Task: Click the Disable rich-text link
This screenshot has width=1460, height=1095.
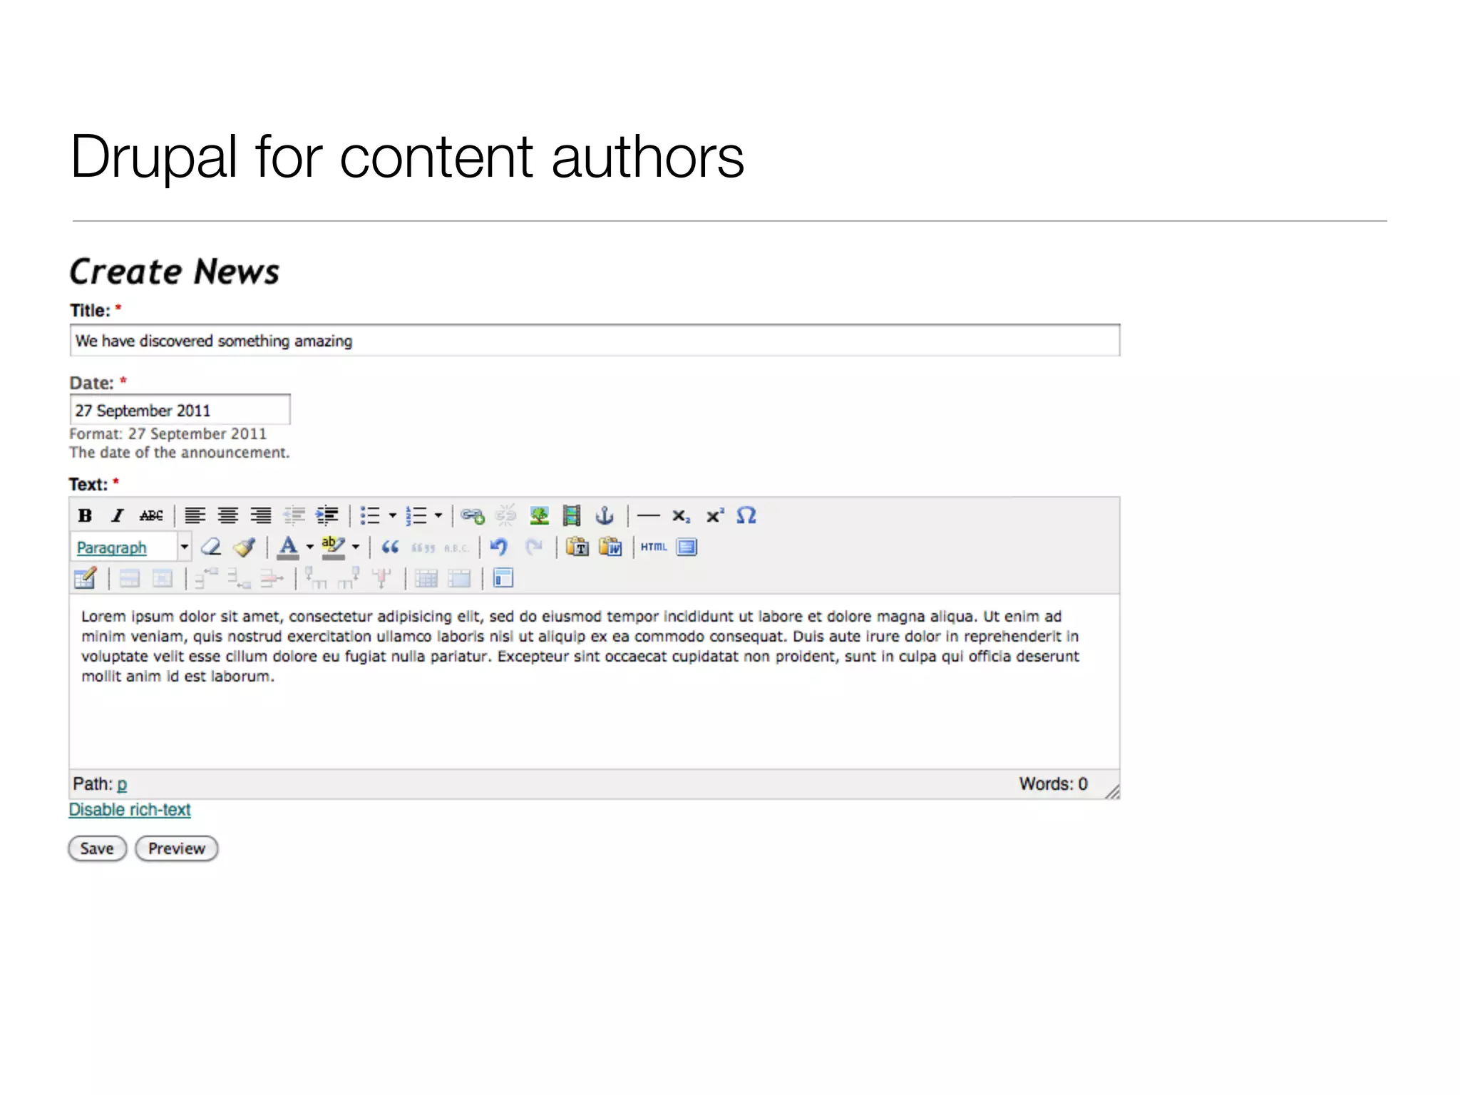Action: 130,810
